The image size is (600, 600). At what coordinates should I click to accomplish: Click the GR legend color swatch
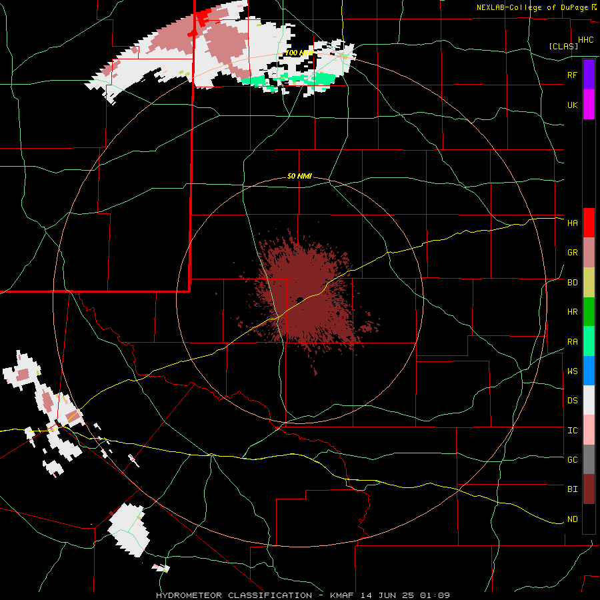589,252
